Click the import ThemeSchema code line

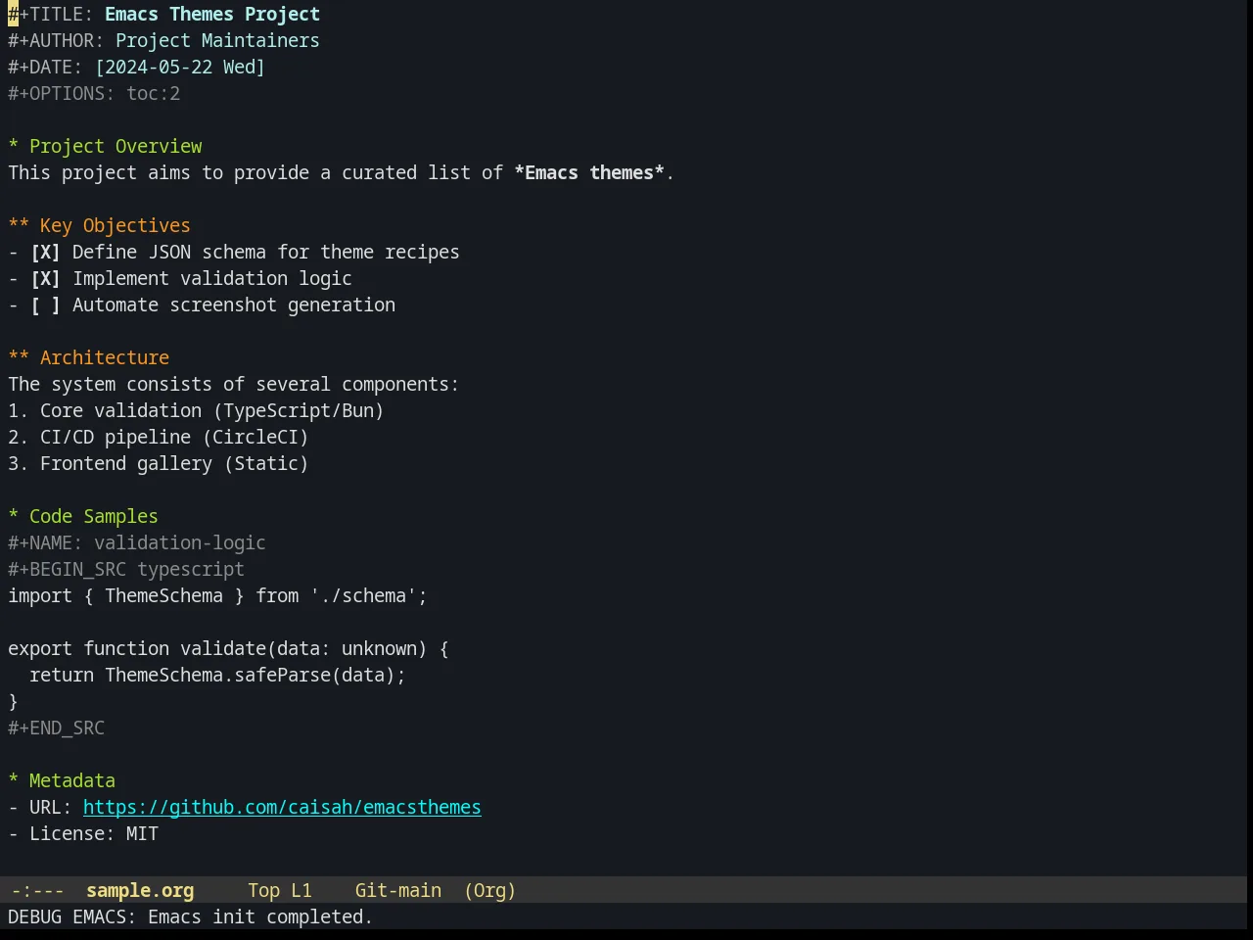tap(217, 596)
